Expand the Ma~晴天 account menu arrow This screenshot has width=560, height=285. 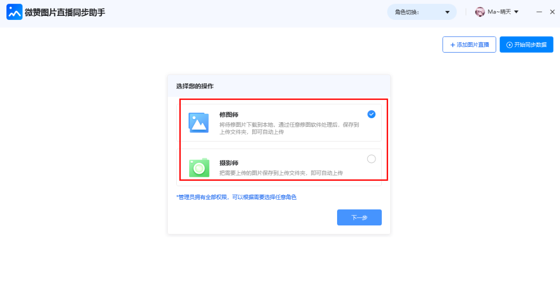516,12
